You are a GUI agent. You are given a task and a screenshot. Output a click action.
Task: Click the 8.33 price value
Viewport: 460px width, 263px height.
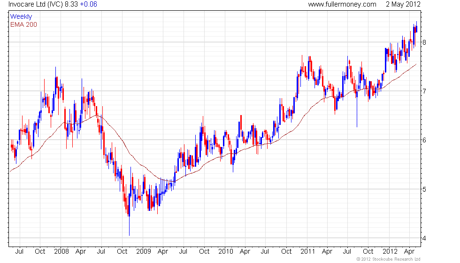pyautogui.click(x=71, y=4)
